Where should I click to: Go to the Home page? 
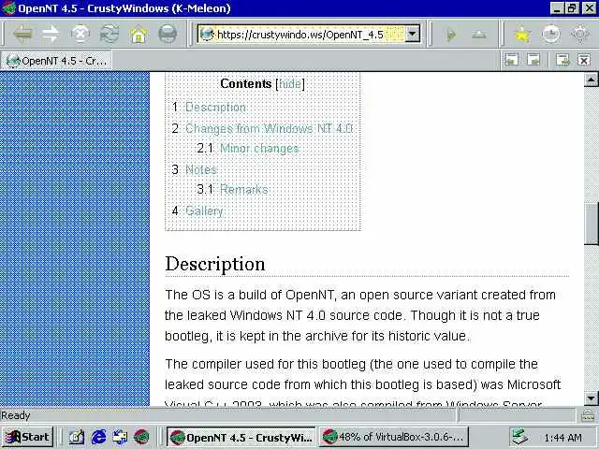click(139, 35)
